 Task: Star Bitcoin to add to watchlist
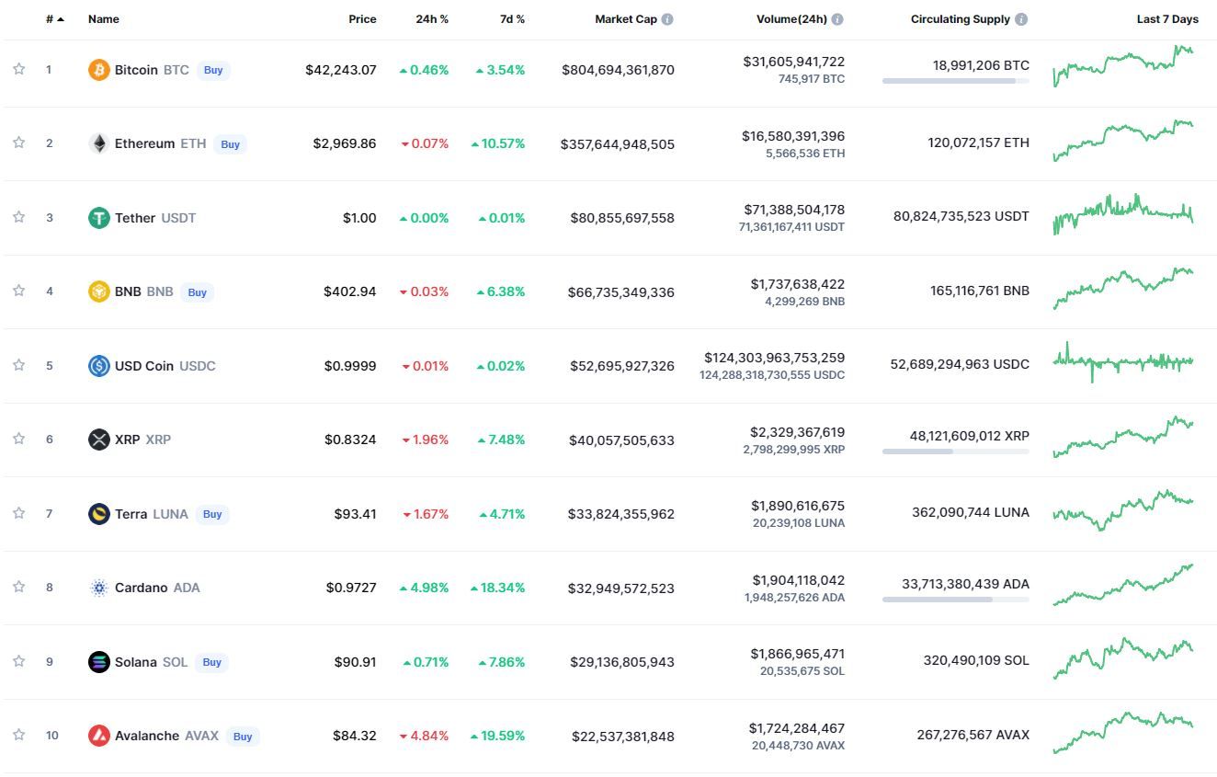(18, 69)
